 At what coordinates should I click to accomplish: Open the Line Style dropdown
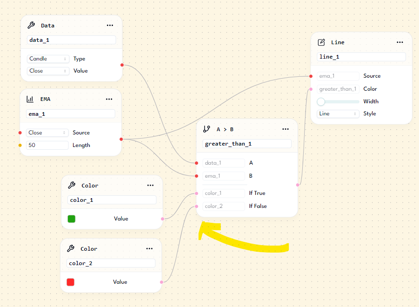click(x=338, y=113)
